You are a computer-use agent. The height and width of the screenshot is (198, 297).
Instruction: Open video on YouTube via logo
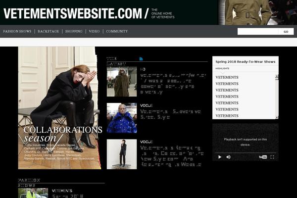pos(263,157)
